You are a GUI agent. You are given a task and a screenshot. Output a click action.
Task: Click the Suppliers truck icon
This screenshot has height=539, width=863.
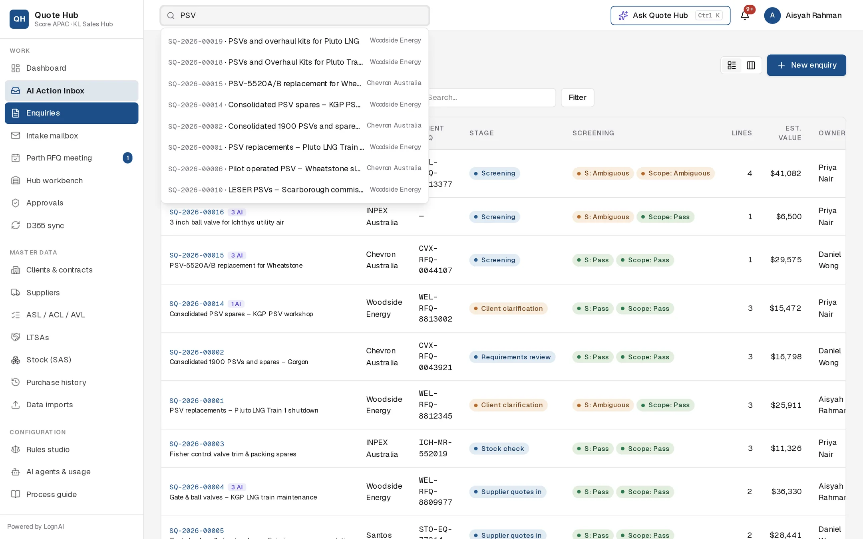[x=16, y=293]
